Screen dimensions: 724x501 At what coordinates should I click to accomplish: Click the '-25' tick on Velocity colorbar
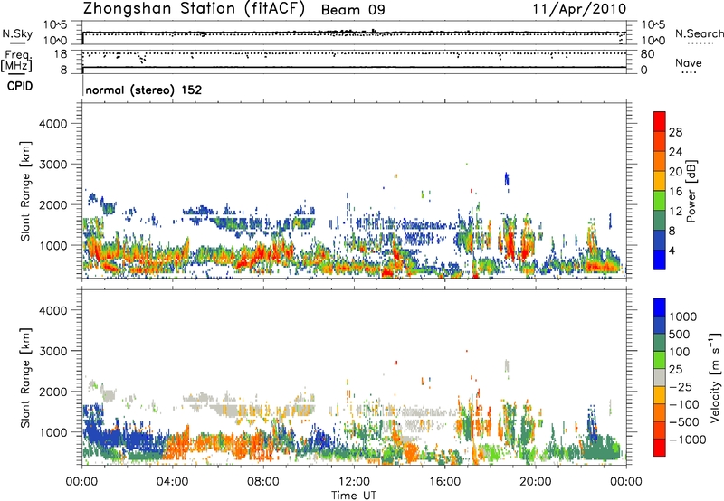click(x=681, y=387)
